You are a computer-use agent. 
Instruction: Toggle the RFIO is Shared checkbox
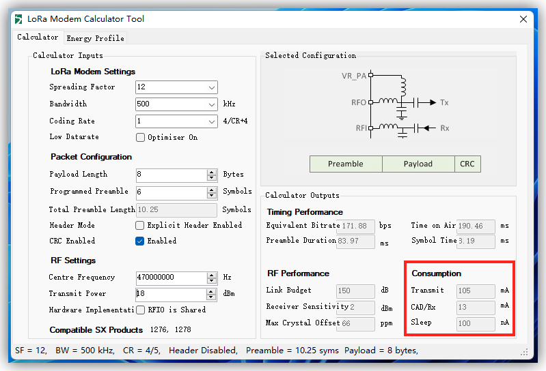click(140, 310)
